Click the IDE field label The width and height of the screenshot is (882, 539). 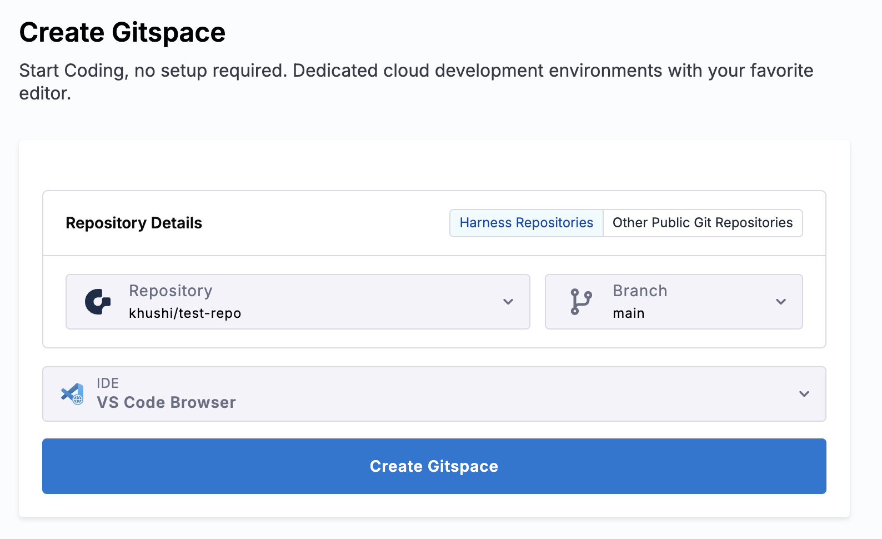coord(108,383)
